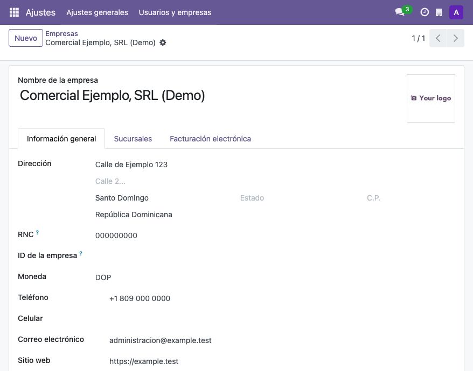Click the Dirección label
Image resolution: width=473 pixels, height=371 pixels.
click(34, 163)
